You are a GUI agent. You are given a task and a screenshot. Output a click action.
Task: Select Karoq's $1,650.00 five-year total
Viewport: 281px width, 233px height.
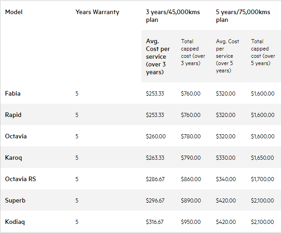pyautogui.click(x=262, y=158)
